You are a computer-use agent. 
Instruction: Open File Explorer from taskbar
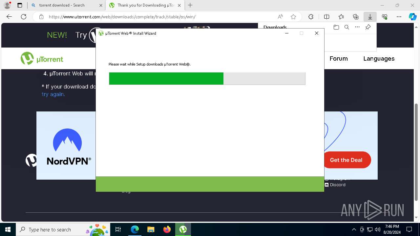(x=151, y=229)
